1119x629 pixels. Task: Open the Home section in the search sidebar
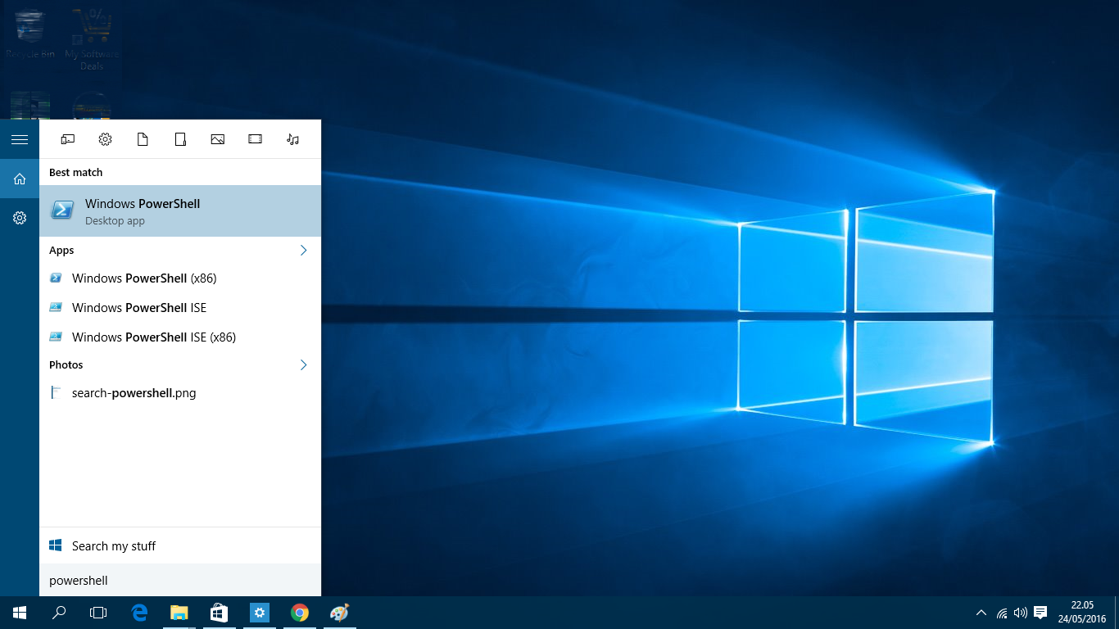(19, 179)
